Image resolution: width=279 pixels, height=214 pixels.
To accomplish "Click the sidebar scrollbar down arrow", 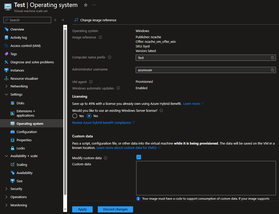I will click(65, 209).
